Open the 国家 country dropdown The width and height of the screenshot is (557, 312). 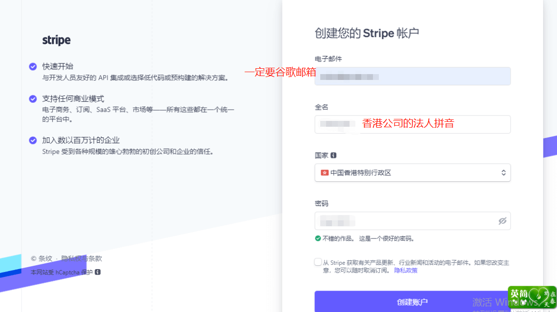click(x=413, y=173)
